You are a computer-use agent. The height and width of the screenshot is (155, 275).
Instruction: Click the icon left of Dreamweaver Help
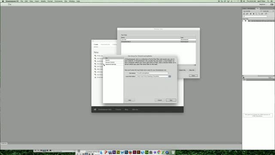[95, 109]
